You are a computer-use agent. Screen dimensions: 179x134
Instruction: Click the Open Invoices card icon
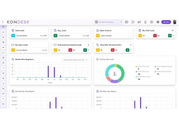(x=97, y=30)
